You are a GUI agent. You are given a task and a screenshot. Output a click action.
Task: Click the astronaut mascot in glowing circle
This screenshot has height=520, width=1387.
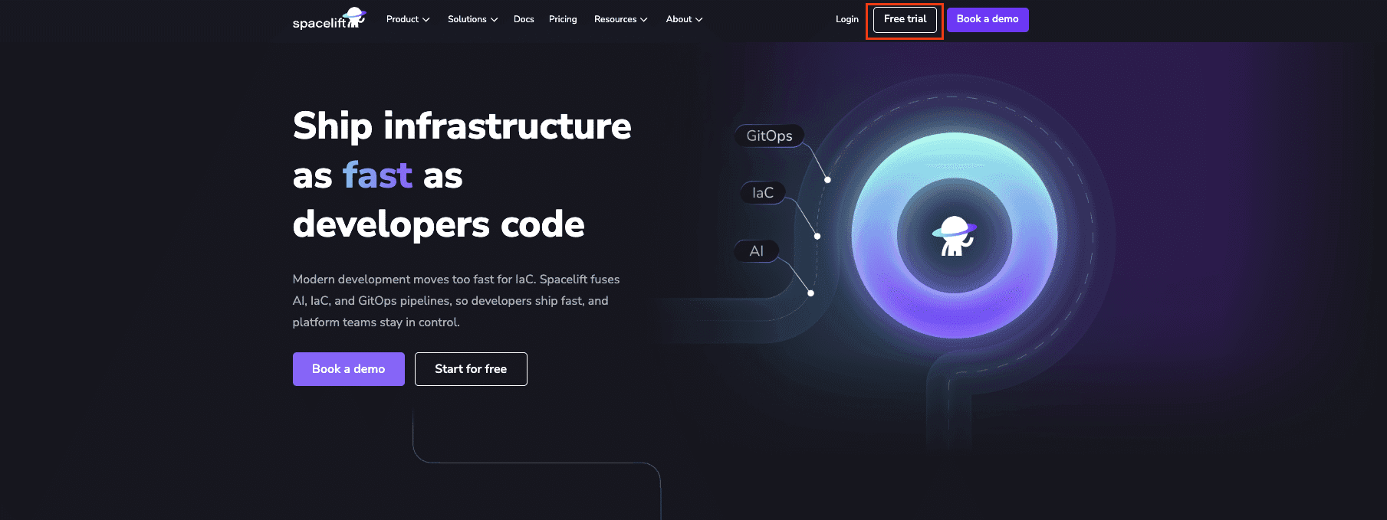tap(955, 236)
